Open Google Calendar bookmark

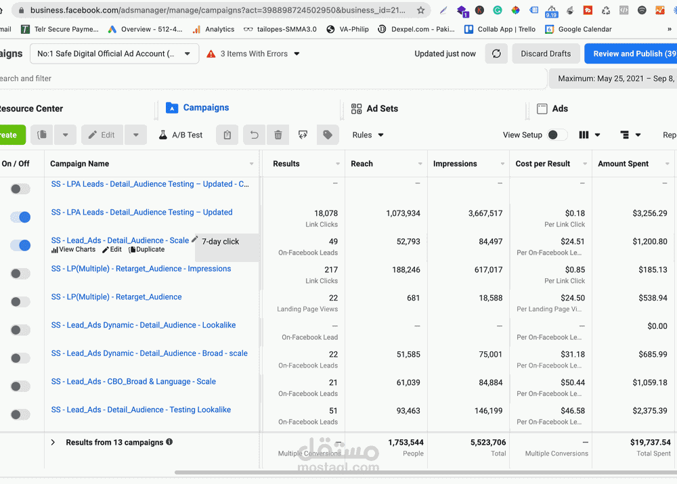point(578,29)
